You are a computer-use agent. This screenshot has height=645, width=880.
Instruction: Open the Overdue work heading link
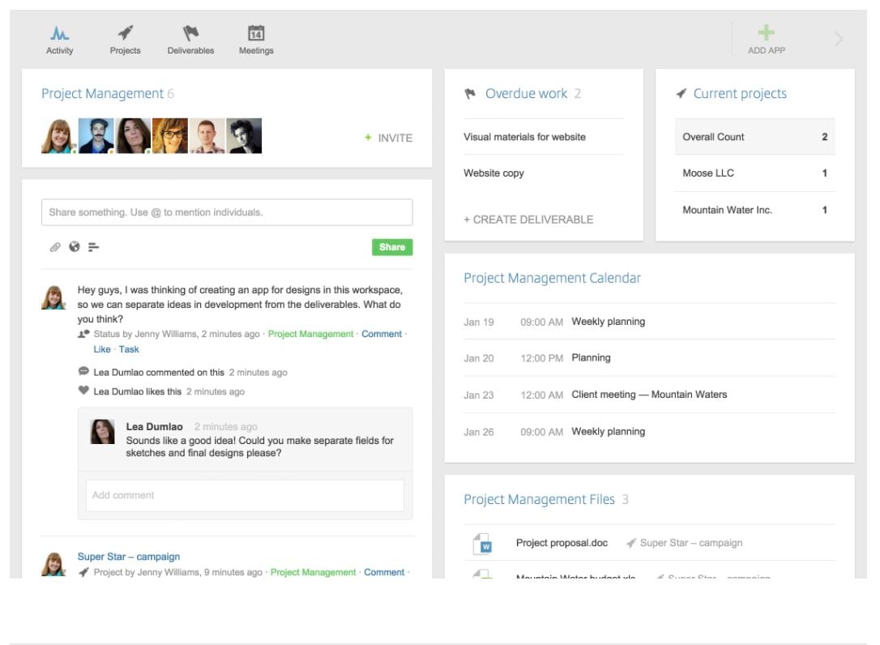[527, 94]
